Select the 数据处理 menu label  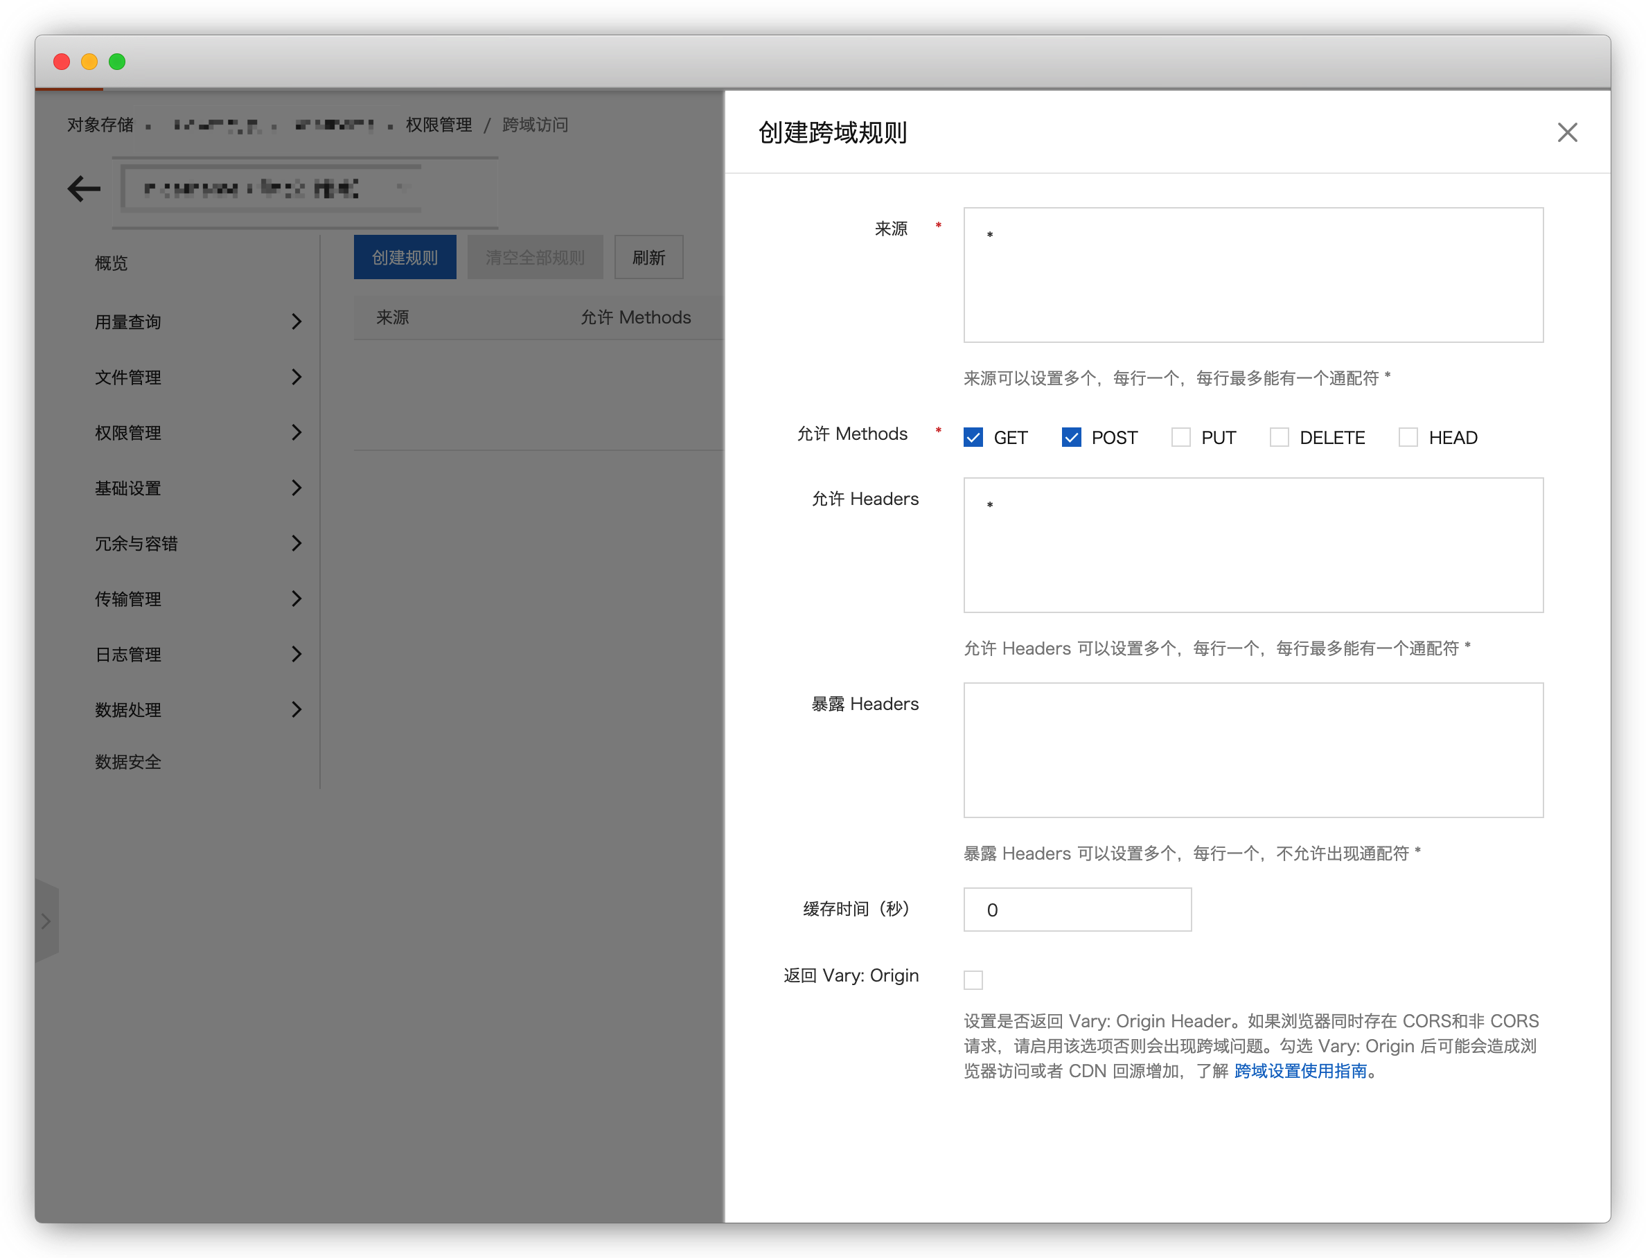[x=128, y=710]
